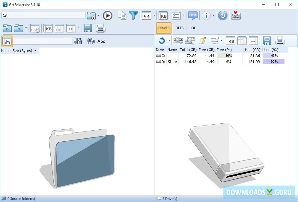Toggle the Abc case-sensitive search option
298x202 pixels.
point(101,41)
